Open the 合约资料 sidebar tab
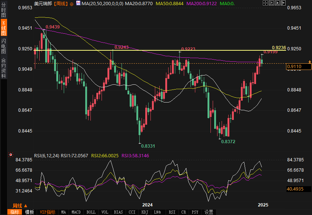Screen dimensions: 312x215 [3, 68]
